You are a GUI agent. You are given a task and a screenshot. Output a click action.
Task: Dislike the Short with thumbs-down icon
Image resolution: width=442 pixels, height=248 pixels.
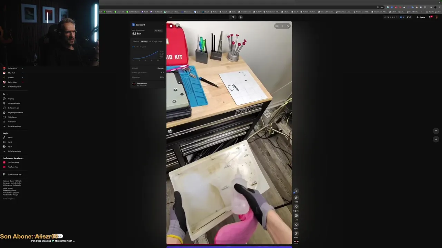point(296,207)
